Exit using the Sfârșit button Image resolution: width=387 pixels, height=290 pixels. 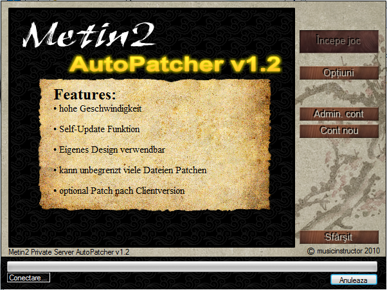[x=339, y=237]
